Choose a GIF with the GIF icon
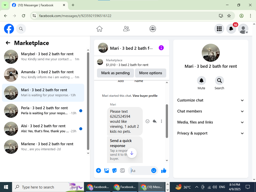Screen dimensions: 256x192 tap(122, 170)
